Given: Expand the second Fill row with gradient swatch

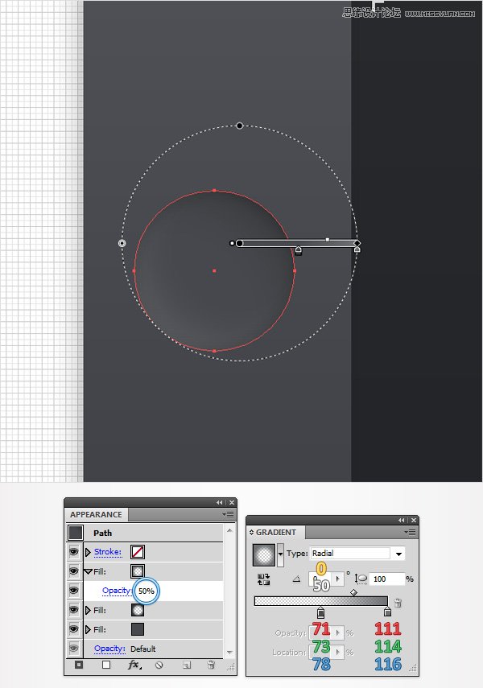Looking at the screenshot, I should tap(88, 610).
